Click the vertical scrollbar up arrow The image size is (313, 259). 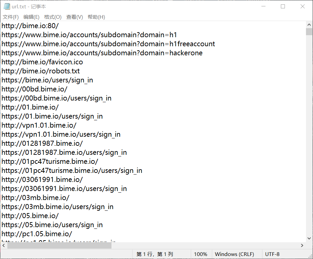tap(309, 24)
